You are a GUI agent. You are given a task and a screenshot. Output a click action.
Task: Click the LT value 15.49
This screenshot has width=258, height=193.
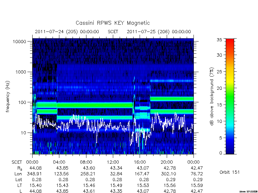[x=116, y=185]
